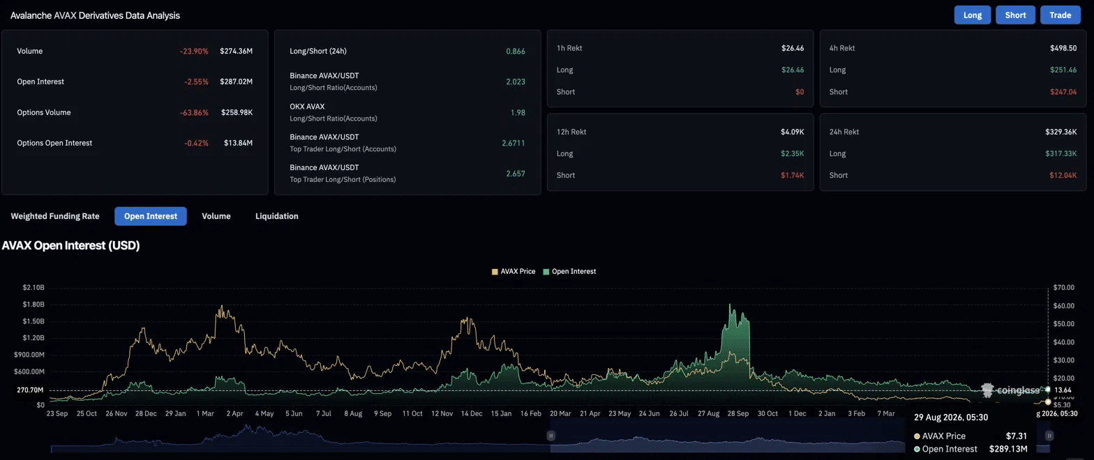Click tooltip AVAX Price value $7.31
The image size is (1094, 460).
(1017, 436)
